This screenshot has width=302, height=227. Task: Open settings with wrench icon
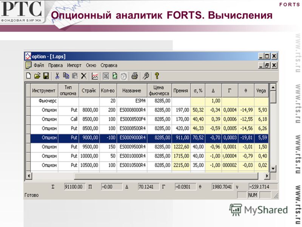click(146, 76)
